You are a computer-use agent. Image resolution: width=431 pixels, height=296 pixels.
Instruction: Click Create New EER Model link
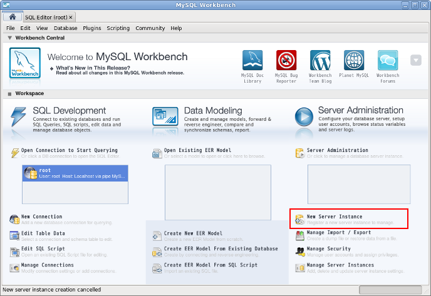(193, 233)
